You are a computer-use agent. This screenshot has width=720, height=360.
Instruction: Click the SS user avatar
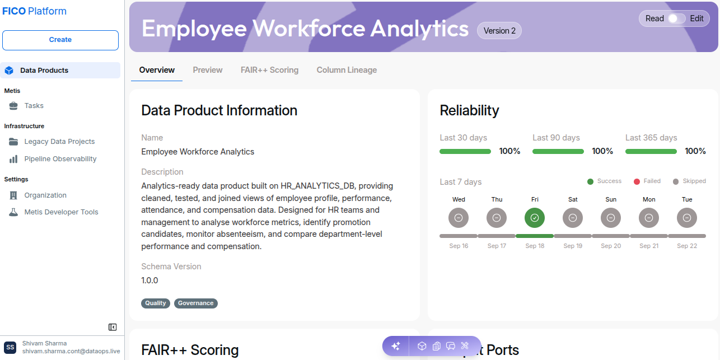[10, 347]
